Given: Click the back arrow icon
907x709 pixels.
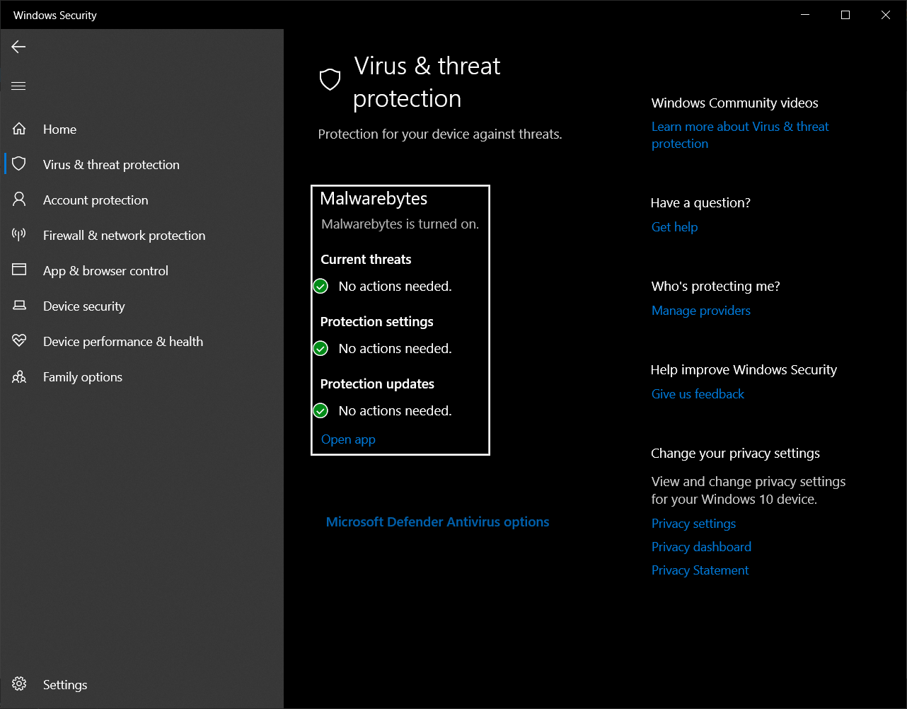Looking at the screenshot, I should click(x=18, y=47).
